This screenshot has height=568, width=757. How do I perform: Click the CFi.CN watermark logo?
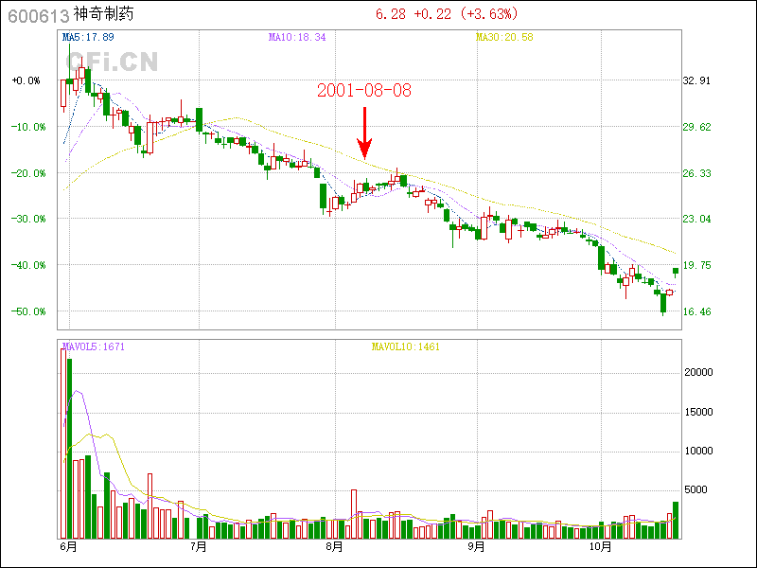111,62
